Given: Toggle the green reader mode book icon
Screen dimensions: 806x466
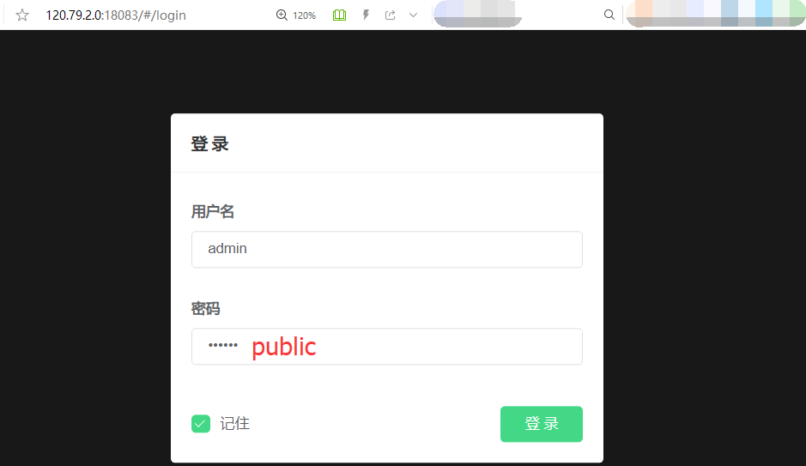Looking at the screenshot, I should pyautogui.click(x=339, y=15).
